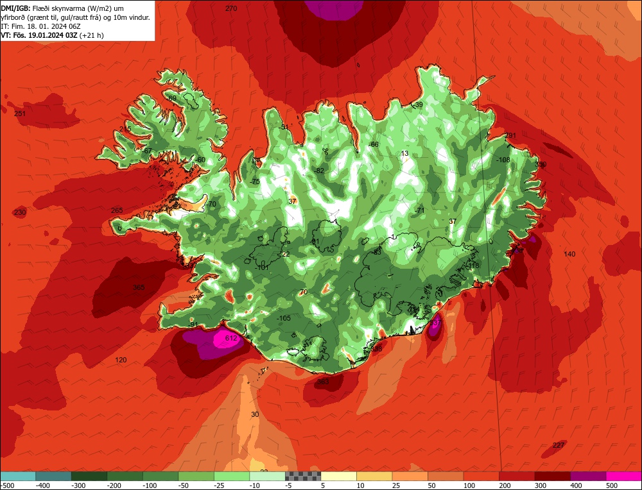Viewport: 642px width, 490px height.
Task: Click the '-101' value in west-central Iceland
Action: [262, 267]
